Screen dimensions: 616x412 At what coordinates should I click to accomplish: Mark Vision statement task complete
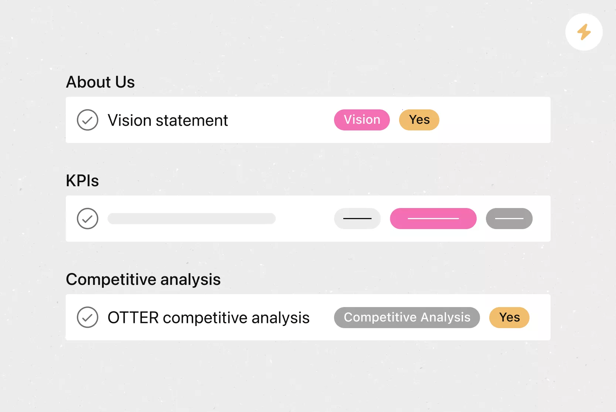coord(88,120)
